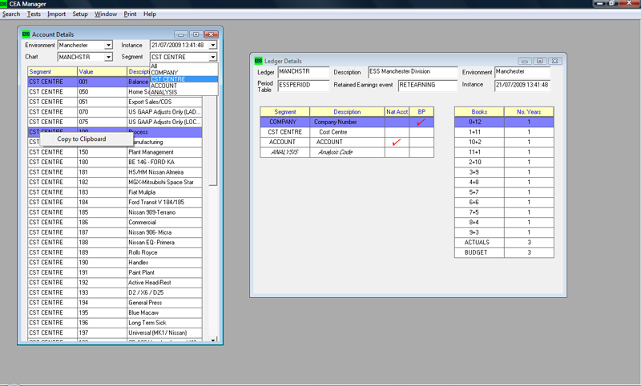Image resolution: width=641 pixels, height=386 pixels.
Task: Open the Environment dropdown in Account Details
Action: point(108,46)
